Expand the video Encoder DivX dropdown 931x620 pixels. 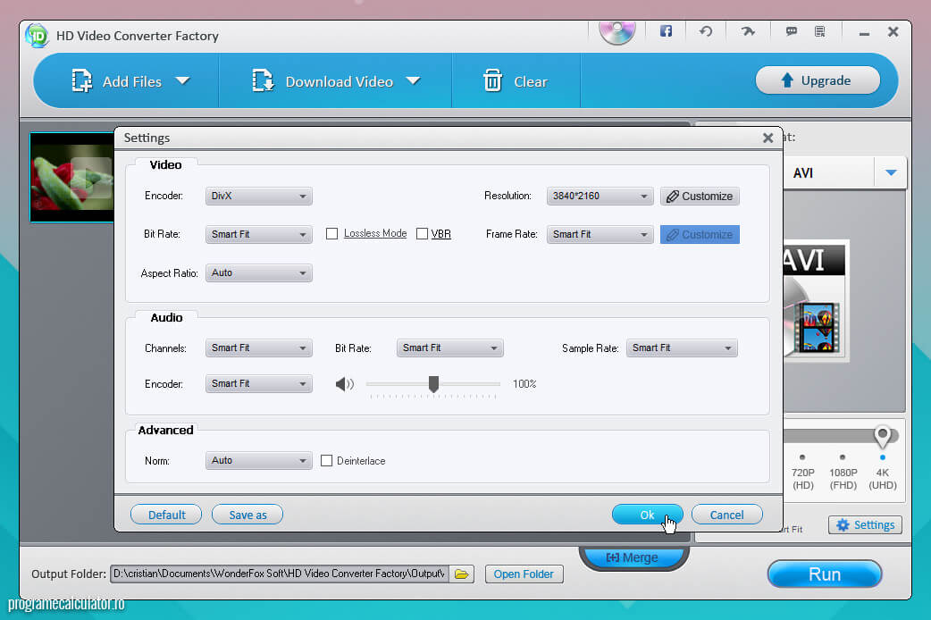[x=258, y=197]
